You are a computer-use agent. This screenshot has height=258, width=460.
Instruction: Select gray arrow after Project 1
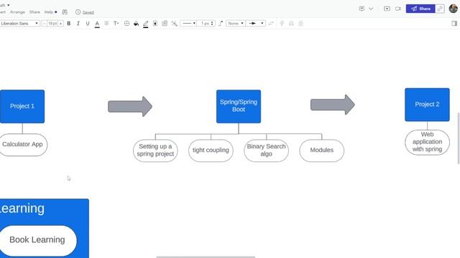(x=130, y=107)
